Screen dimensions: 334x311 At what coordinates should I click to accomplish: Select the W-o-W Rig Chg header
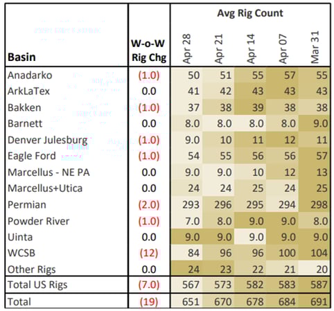[x=149, y=51]
